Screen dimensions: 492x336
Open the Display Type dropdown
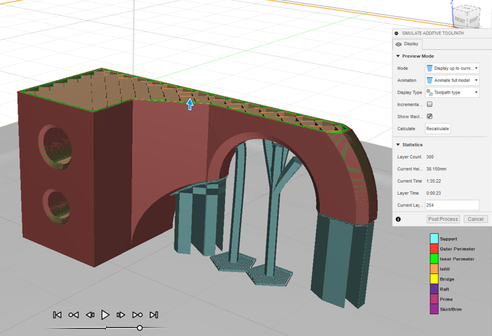point(452,93)
